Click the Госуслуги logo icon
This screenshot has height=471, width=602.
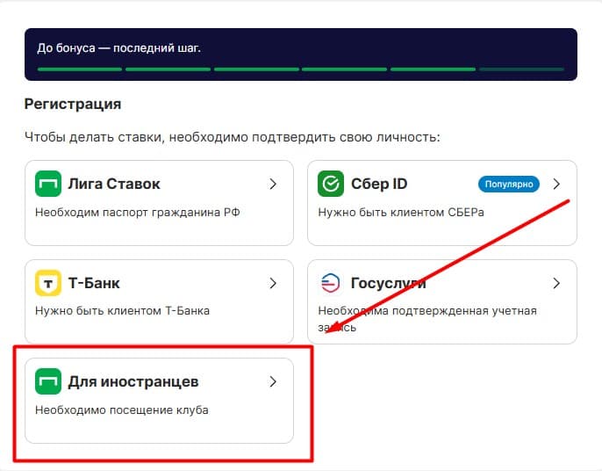pyautogui.click(x=331, y=283)
